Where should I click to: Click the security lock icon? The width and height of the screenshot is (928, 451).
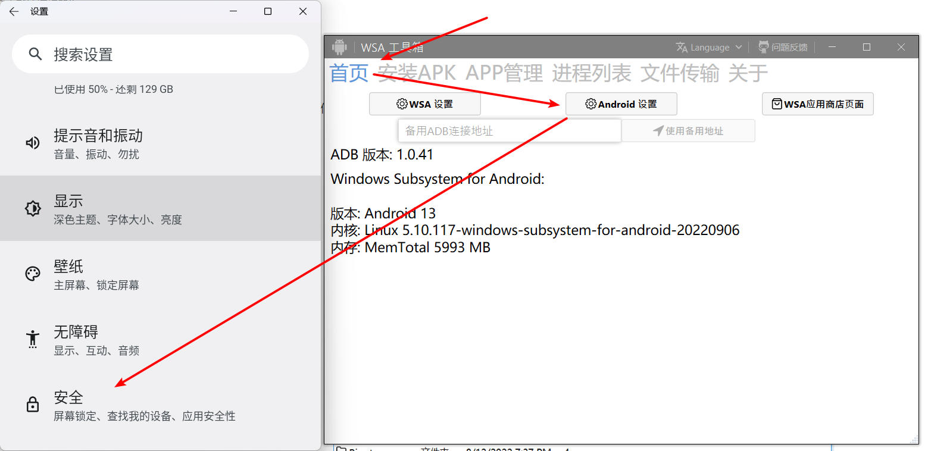coord(32,405)
